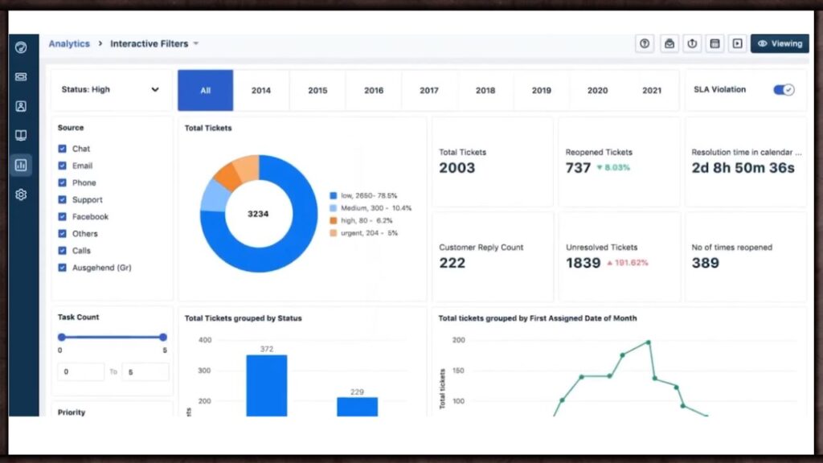Toggle the SLA Violation switch
This screenshot has width=823, height=463.
coord(784,90)
